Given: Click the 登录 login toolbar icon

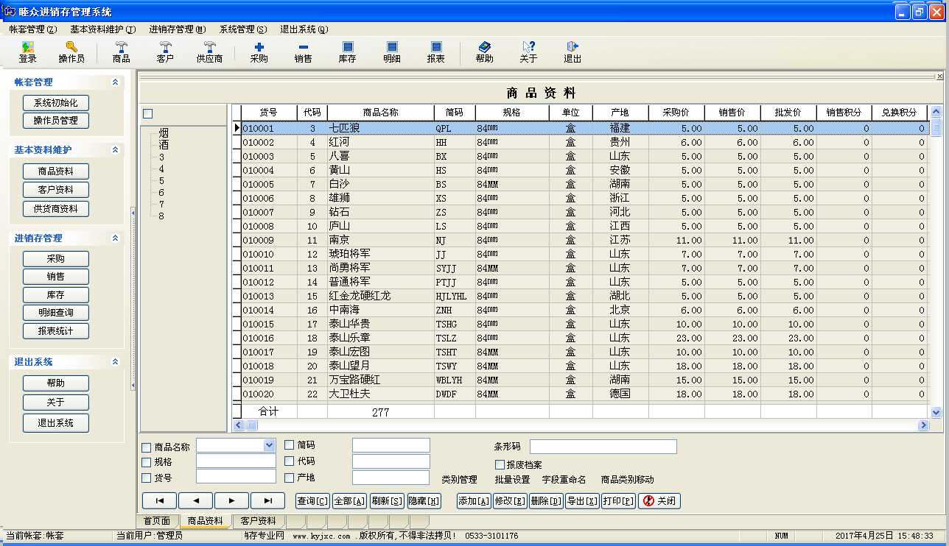Looking at the screenshot, I should pyautogui.click(x=28, y=52).
